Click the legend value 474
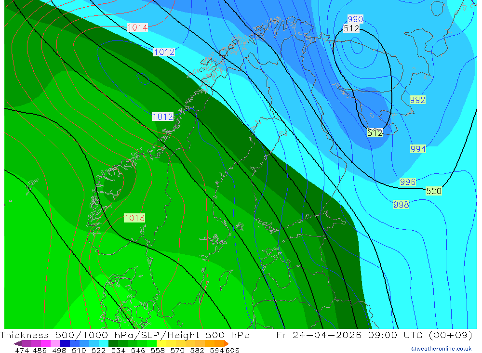This screenshot has width=482, height=353. coord(22,350)
